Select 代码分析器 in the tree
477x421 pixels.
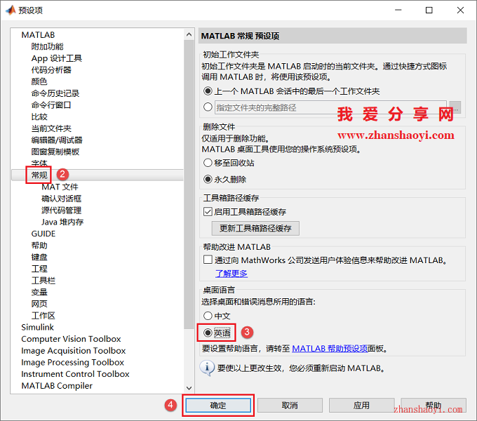tap(51, 70)
